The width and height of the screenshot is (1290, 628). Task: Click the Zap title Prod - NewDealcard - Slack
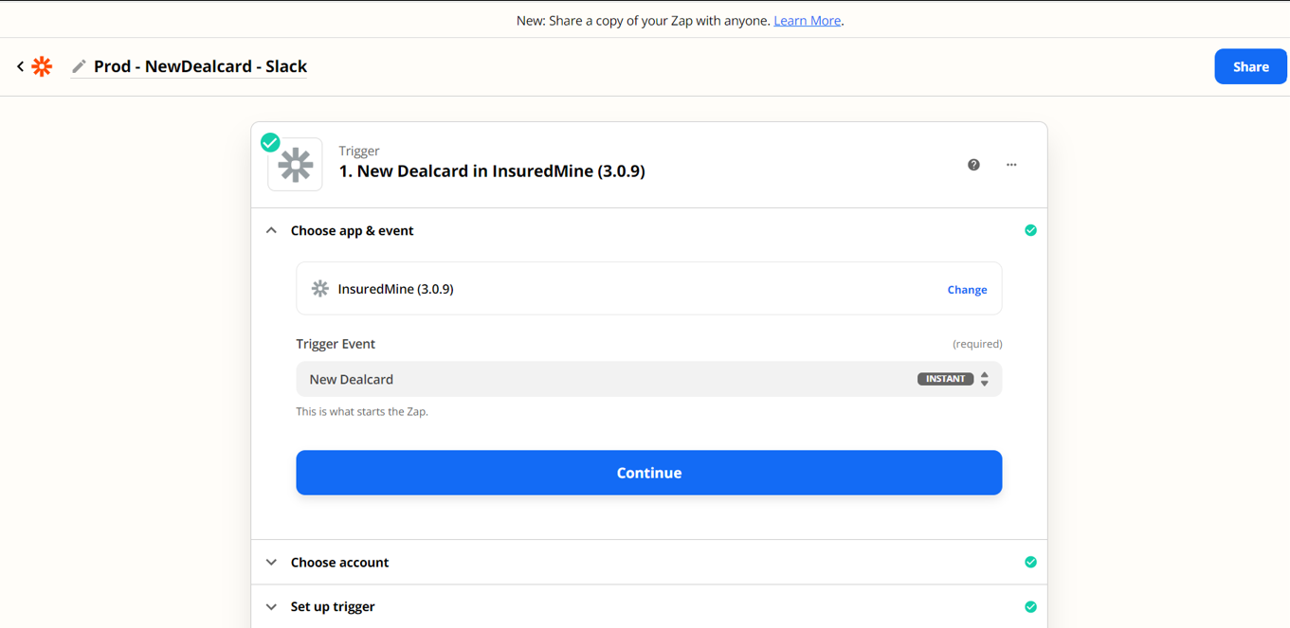coord(200,66)
